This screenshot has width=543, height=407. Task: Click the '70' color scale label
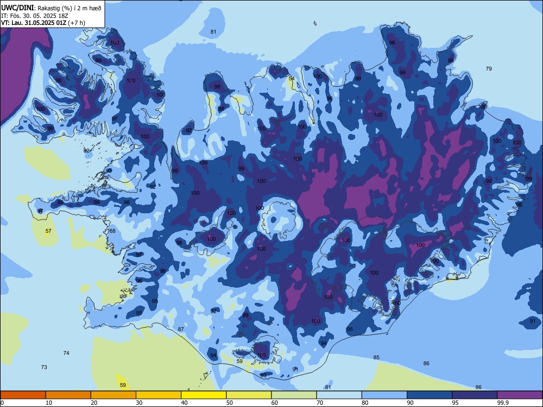point(320,403)
